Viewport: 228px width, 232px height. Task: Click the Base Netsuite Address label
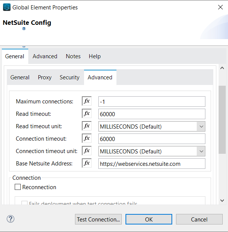44,164
